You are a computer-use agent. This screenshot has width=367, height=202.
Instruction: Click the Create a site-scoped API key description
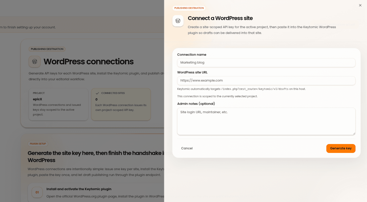pos(262,30)
